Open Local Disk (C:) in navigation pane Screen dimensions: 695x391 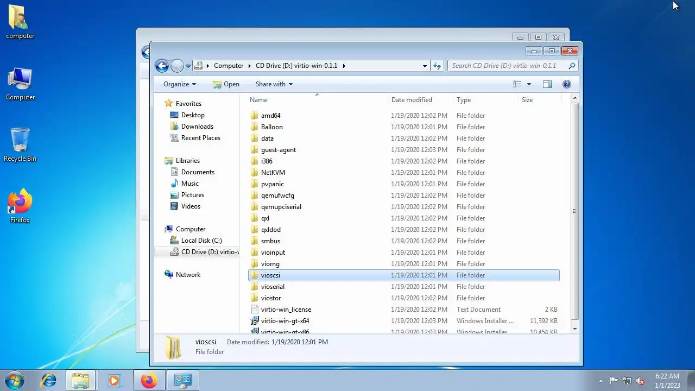201,241
